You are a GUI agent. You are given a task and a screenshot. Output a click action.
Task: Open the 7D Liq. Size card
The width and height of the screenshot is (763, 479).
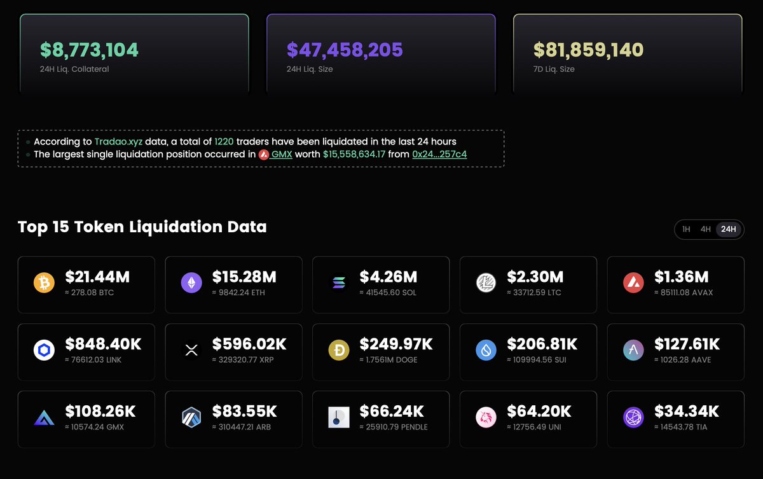coord(628,53)
